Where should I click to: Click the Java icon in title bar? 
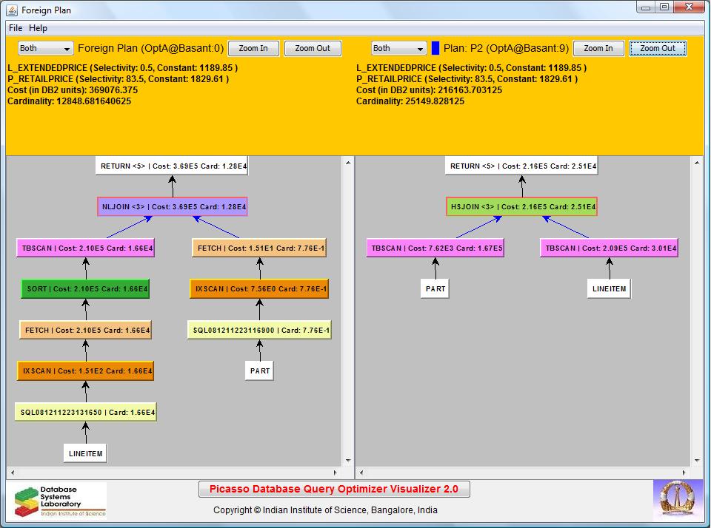pyautogui.click(x=10, y=10)
